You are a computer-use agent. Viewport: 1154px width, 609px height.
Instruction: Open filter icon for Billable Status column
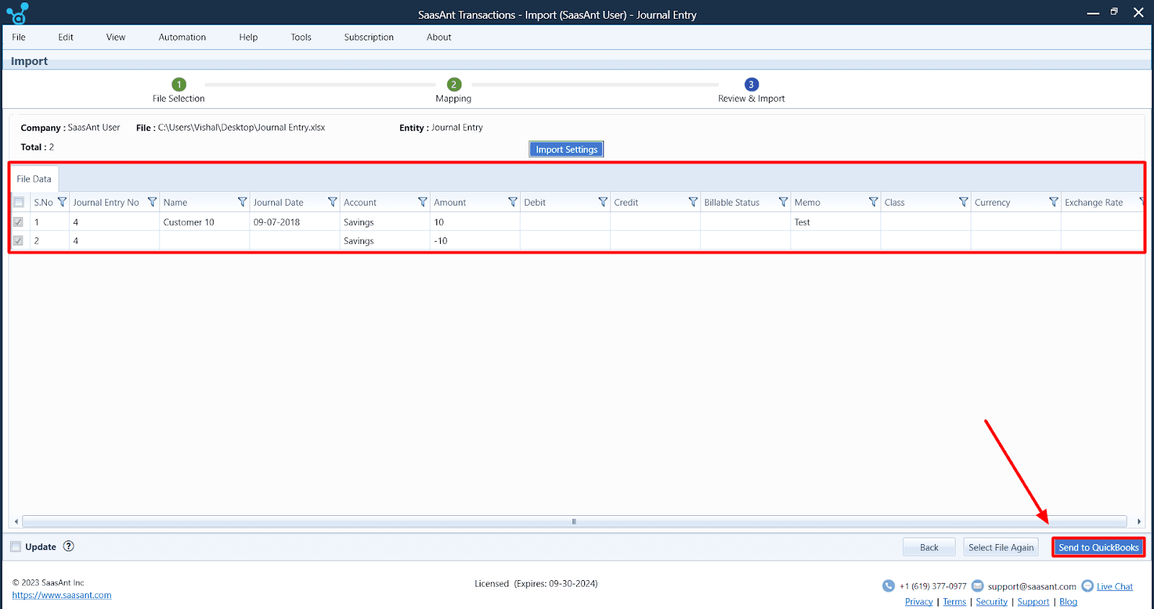click(783, 202)
